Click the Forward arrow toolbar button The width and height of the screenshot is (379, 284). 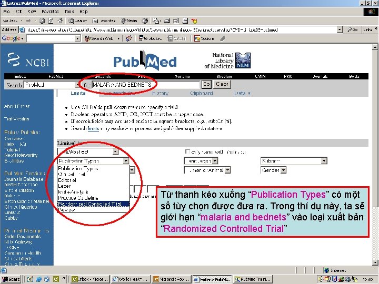point(28,21)
